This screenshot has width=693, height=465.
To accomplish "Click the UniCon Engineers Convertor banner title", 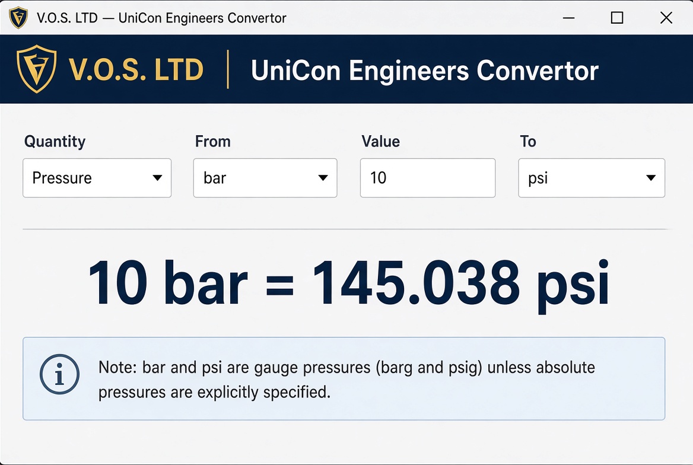I will pos(424,71).
